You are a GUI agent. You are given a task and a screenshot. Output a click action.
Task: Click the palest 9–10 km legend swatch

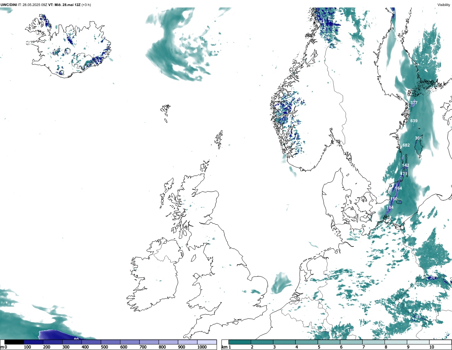(418, 342)
